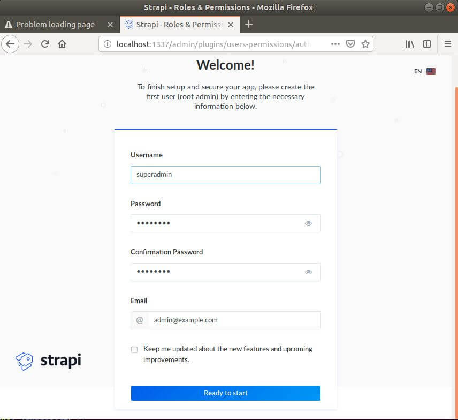Click the Strapi logo
458x420 pixels.
(x=48, y=361)
